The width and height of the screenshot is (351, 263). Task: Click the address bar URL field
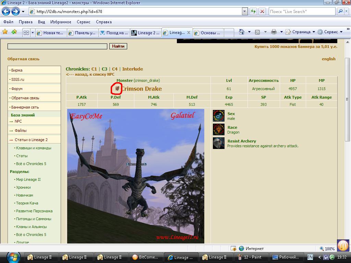pyautogui.click(x=135, y=11)
